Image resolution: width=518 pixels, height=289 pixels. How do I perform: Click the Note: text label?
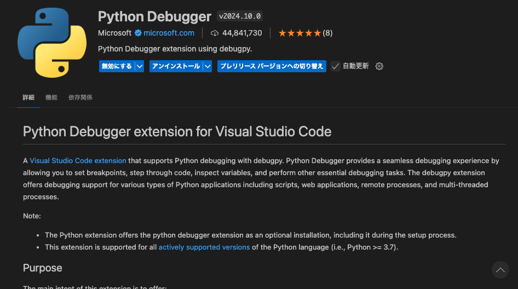32,216
